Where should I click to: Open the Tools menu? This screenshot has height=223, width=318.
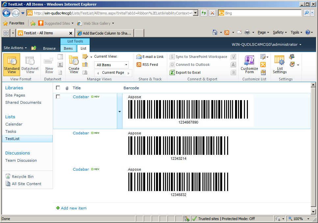click(296, 32)
